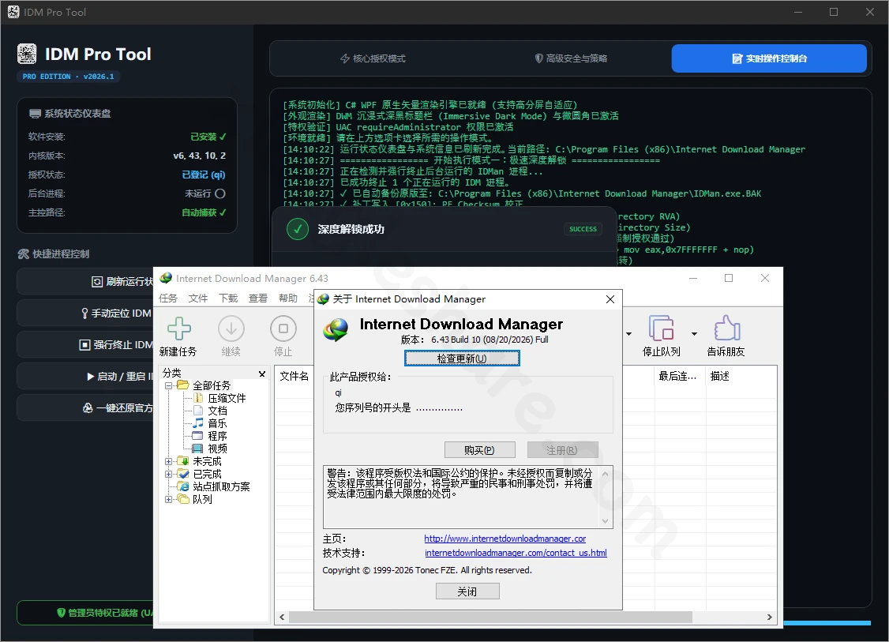Maximize the Internet Download Manager window

(x=729, y=278)
